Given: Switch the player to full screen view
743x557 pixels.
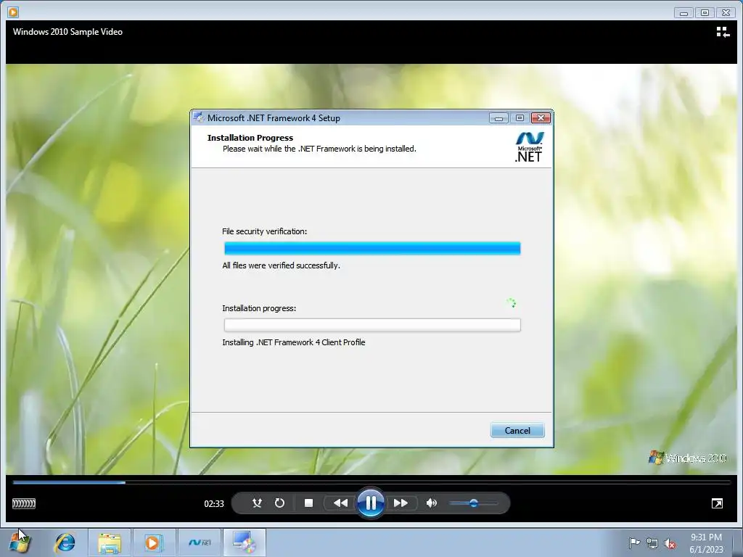Looking at the screenshot, I should point(718,503).
